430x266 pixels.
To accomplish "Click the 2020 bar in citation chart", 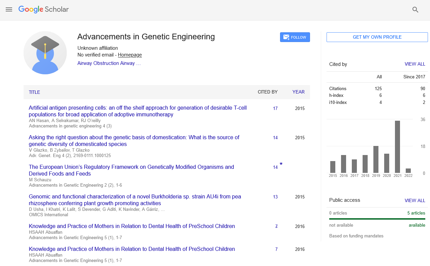I will tap(387, 163).
